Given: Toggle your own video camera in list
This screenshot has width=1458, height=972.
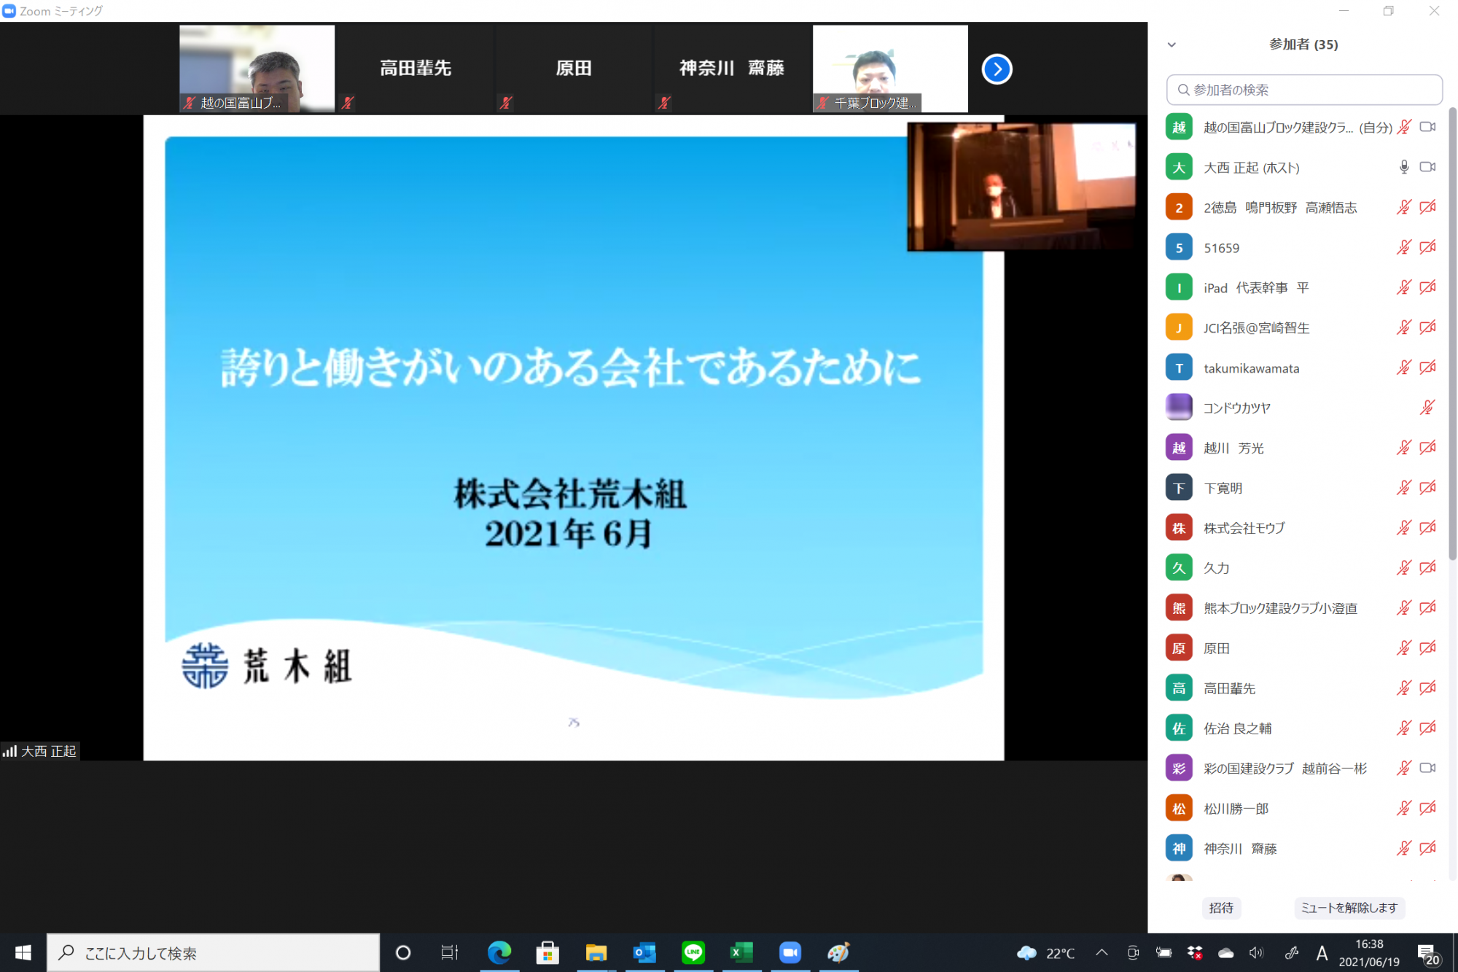Looking at the screenshot, I should tap(1427, 127).
